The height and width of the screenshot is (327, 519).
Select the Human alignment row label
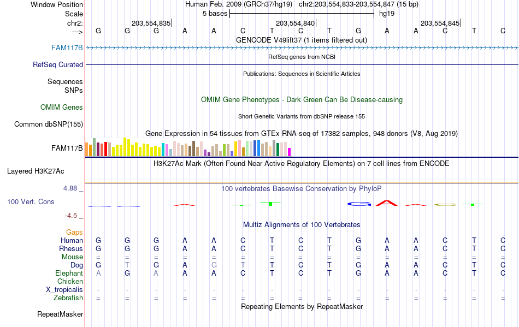72,240
